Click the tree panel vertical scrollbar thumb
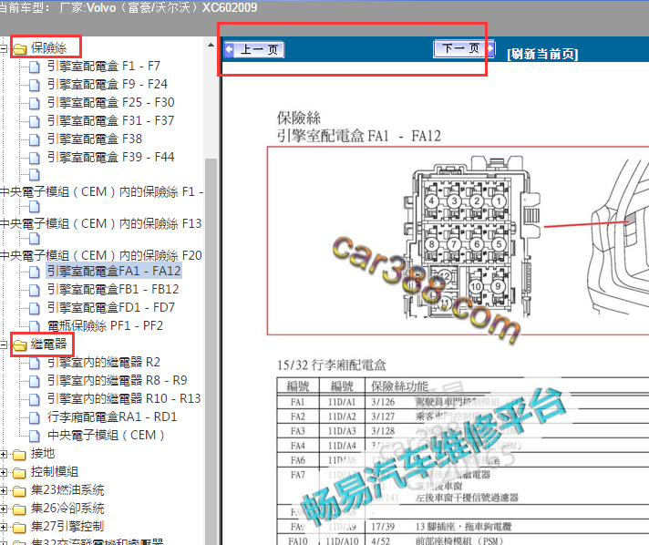649x545 pixels. (211, 352)
